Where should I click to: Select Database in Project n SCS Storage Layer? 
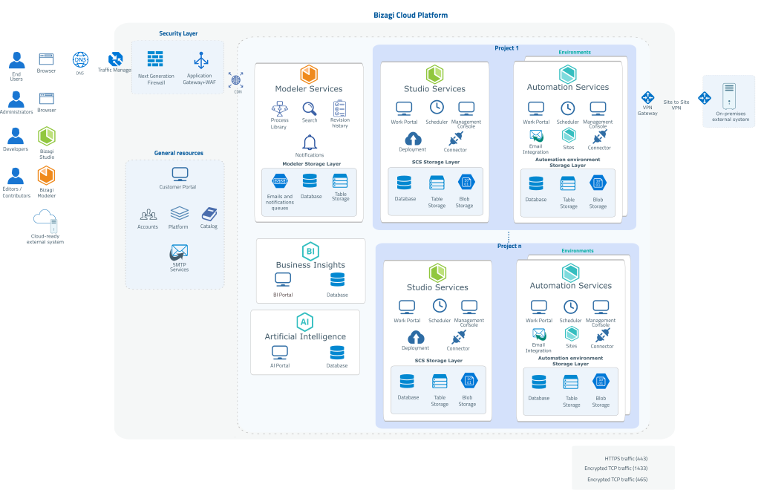[x=407, y=381]
